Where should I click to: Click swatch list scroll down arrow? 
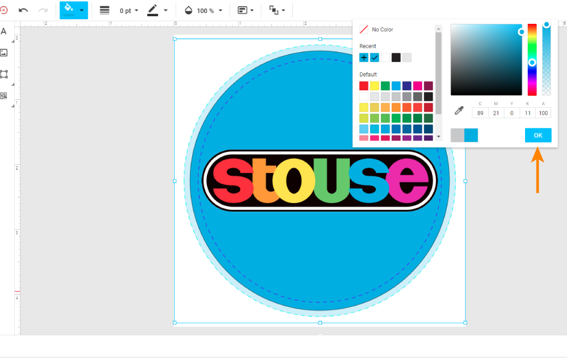(438, 137)
